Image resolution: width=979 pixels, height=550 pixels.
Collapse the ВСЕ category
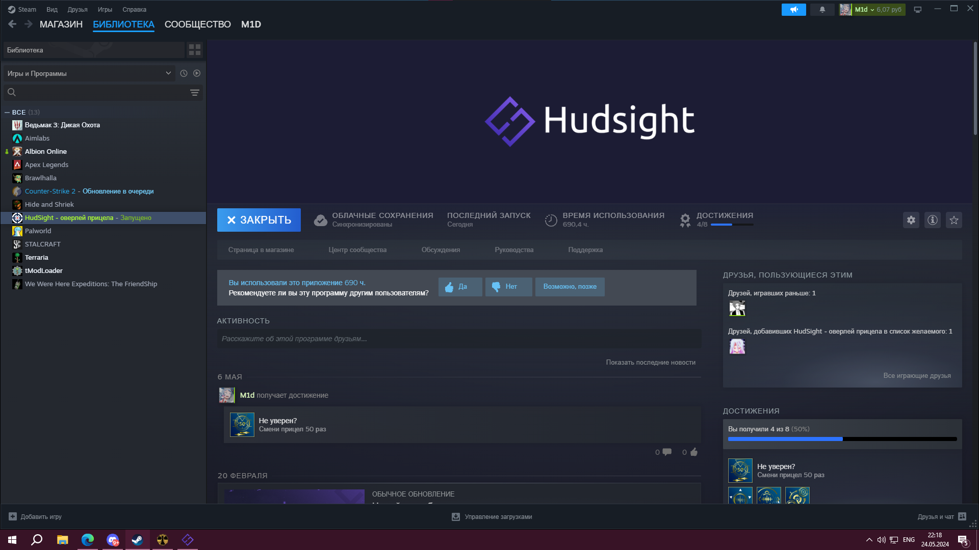pyautogui.click(x=7, y=112)
